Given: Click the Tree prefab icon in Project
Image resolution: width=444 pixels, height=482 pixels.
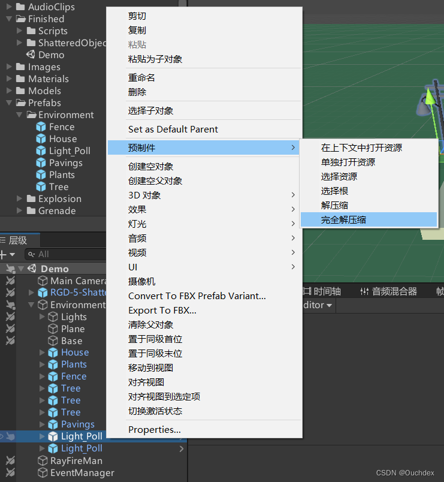Looking at the screenshot, I should coord(41,187).
